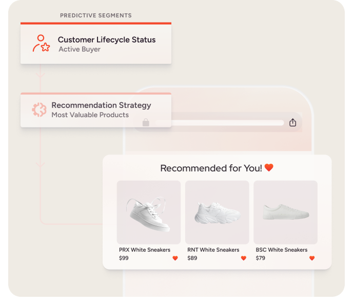
Task: Select the Recommendation Strategy card
Action: [96, 110]
